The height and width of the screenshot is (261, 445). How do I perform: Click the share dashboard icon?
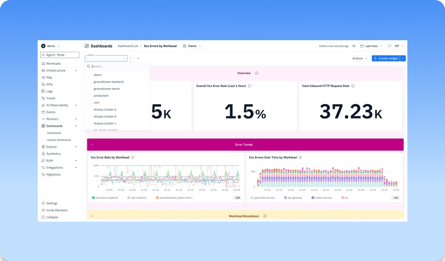(353, 46)
